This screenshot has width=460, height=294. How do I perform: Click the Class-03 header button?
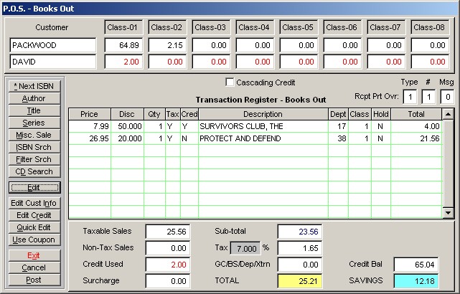coord(211,27)
